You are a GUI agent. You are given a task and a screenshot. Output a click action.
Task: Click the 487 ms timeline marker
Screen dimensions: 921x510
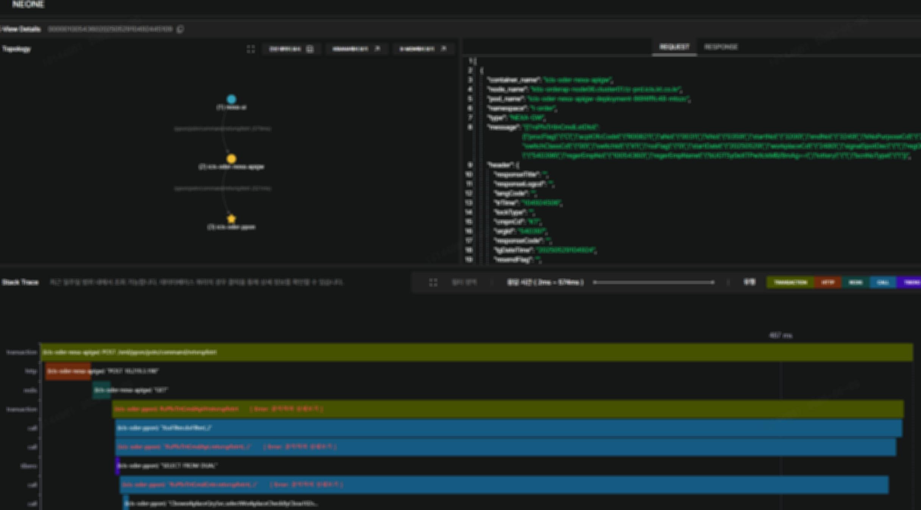pyautogui.click(x=781, y=336)
